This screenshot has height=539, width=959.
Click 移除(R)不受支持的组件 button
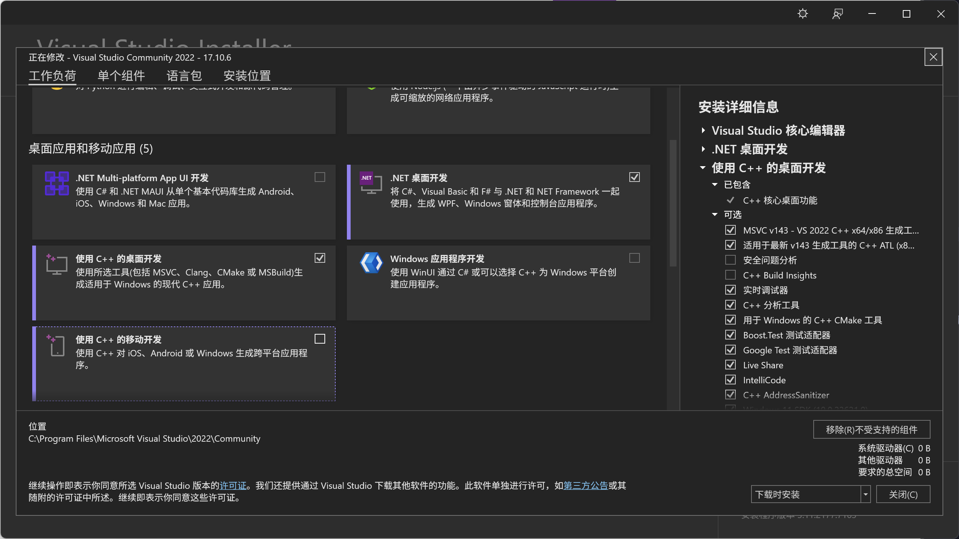[872, 429]
